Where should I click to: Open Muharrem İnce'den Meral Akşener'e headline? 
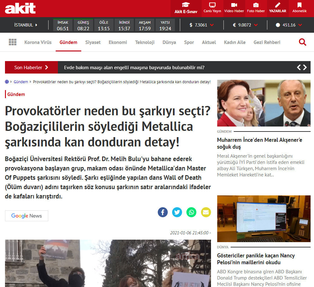pos(260,143)
